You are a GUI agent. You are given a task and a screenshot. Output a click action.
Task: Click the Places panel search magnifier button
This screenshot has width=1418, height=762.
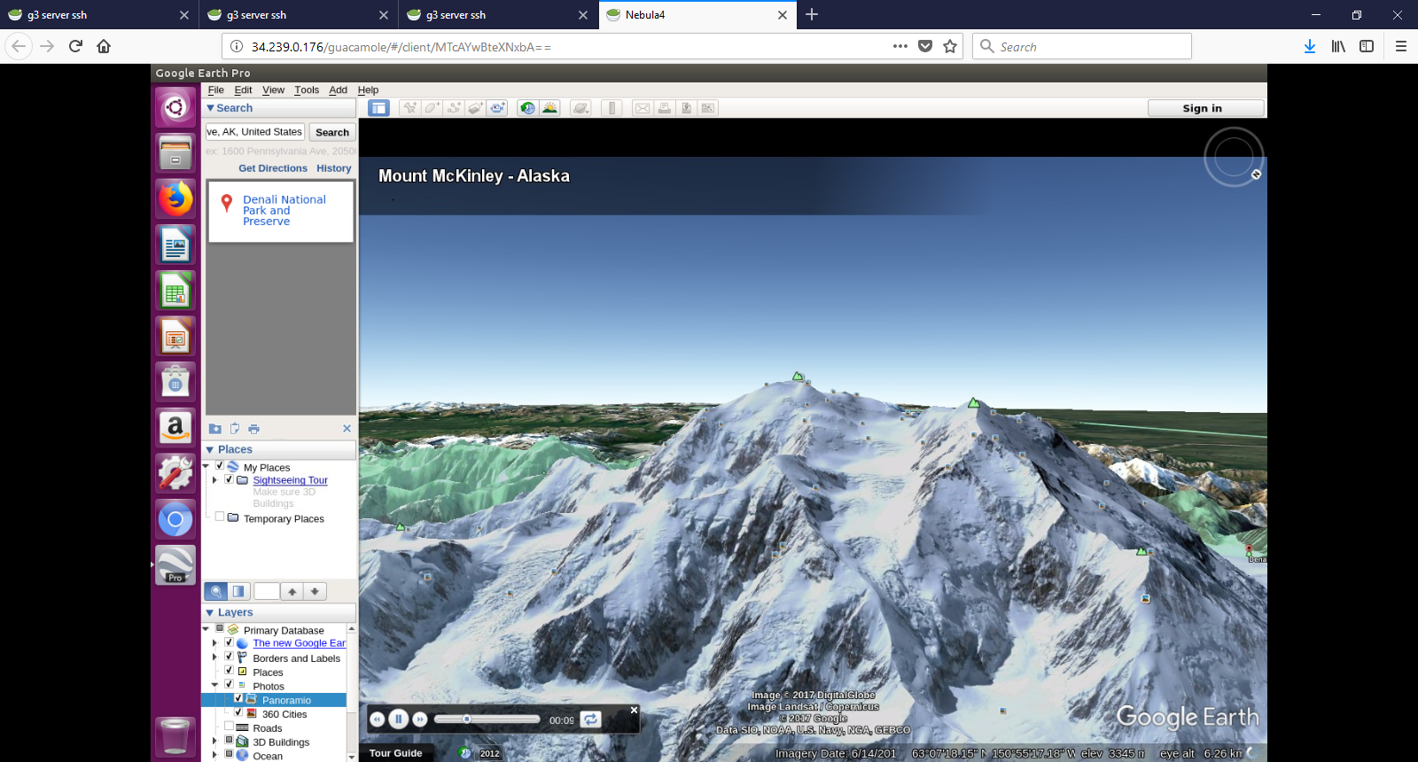(215, 591)
